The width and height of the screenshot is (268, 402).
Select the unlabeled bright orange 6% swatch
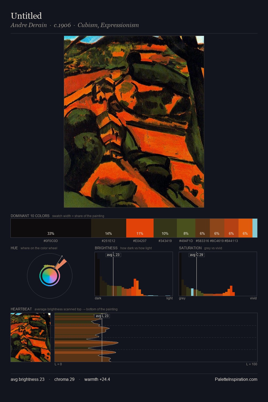coord(245,228)
